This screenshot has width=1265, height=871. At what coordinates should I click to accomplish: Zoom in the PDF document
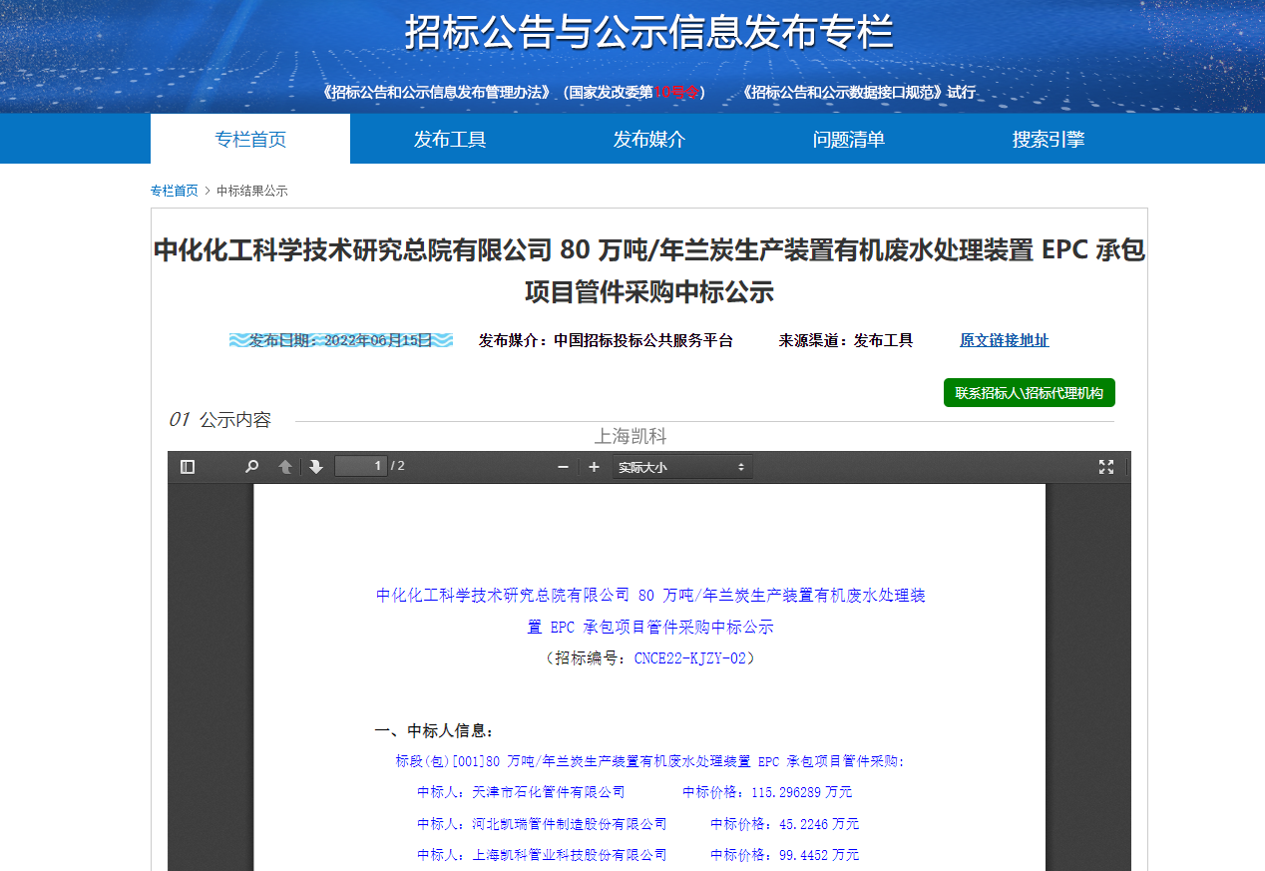[x=594, y=467]
